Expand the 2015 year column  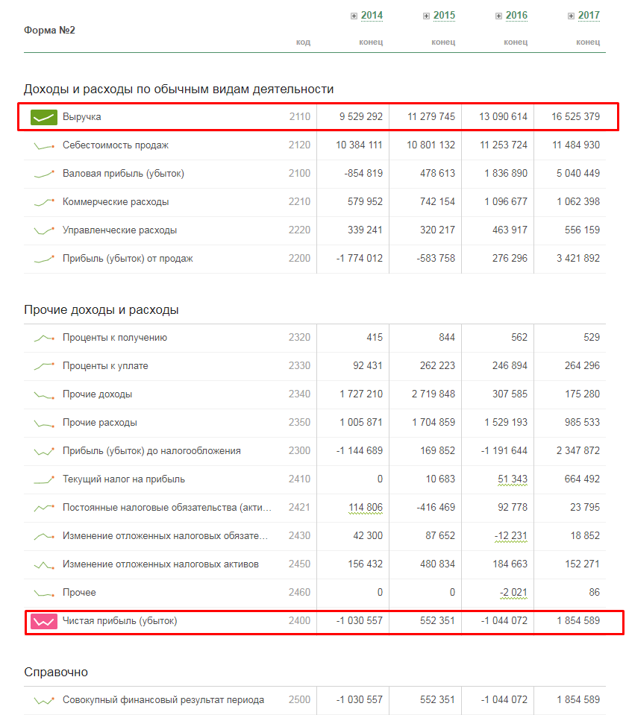[426, 16]
